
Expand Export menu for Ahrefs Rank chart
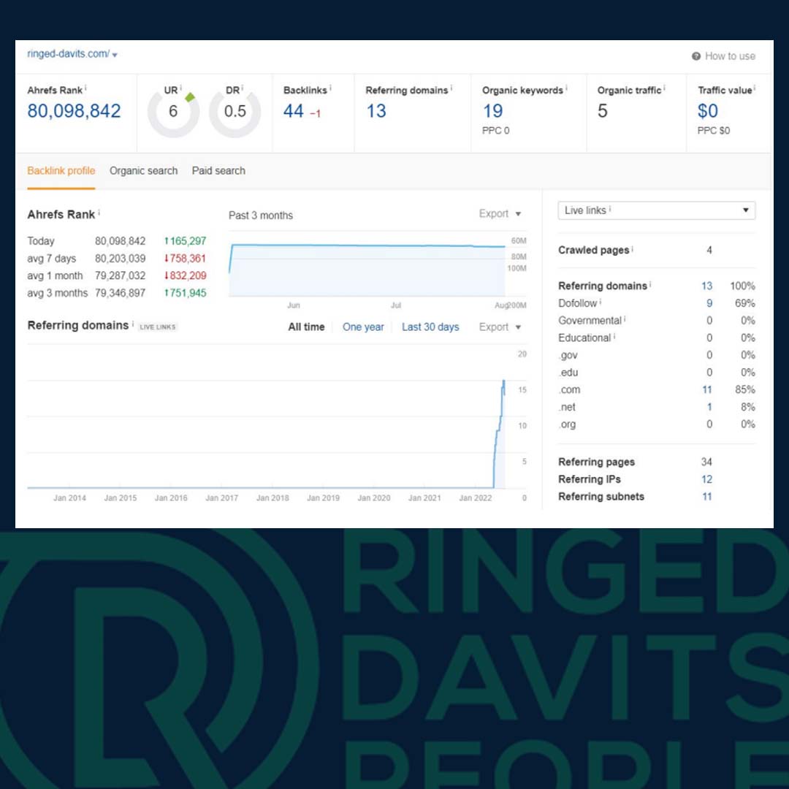[500, 214]
